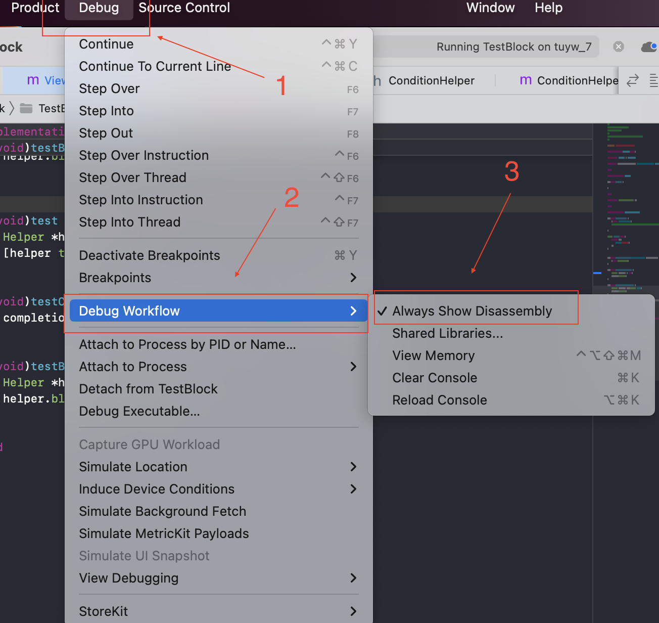Toggle Deactivate Breakpoints menu item
Image resolution: width=659 pixels, height=623 pixels.
click(x=150, y=255)
